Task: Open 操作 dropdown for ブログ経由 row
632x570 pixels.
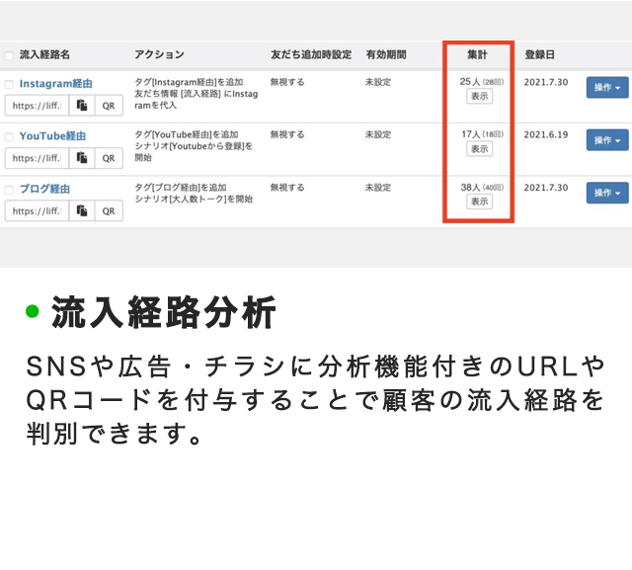Action: point(607,193)
